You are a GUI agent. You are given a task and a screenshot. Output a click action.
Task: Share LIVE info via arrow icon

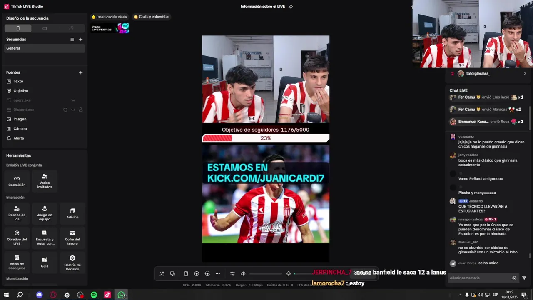pos(291,7)
